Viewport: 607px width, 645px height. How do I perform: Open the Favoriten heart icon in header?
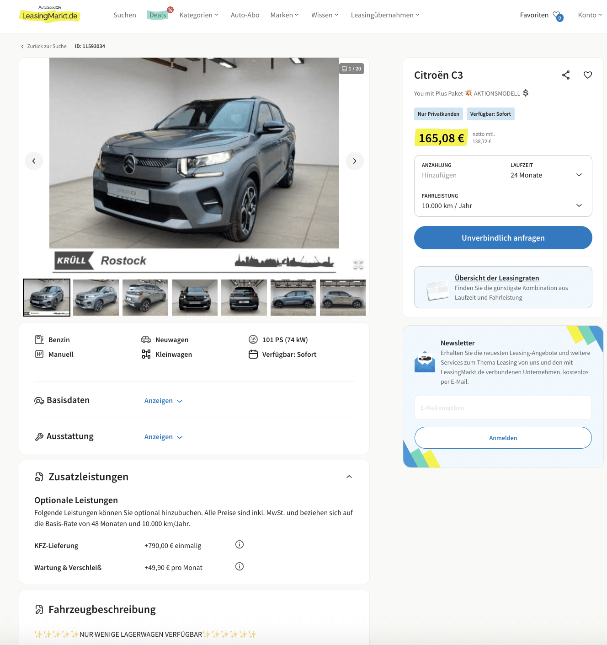[557, 15]
